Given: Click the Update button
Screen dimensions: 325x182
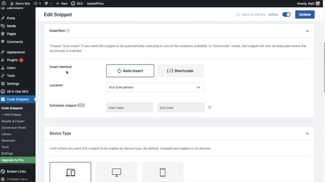Looking at the screenshot, I should coord(305,15).
